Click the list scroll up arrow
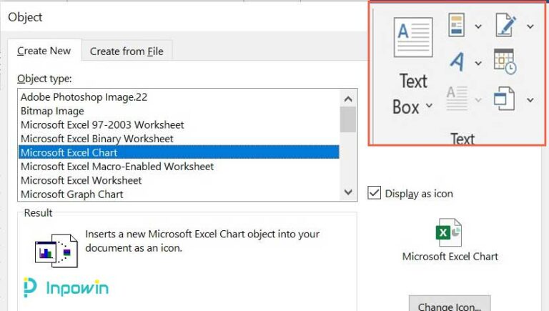549x311 pixels. (x=348, y=99)
